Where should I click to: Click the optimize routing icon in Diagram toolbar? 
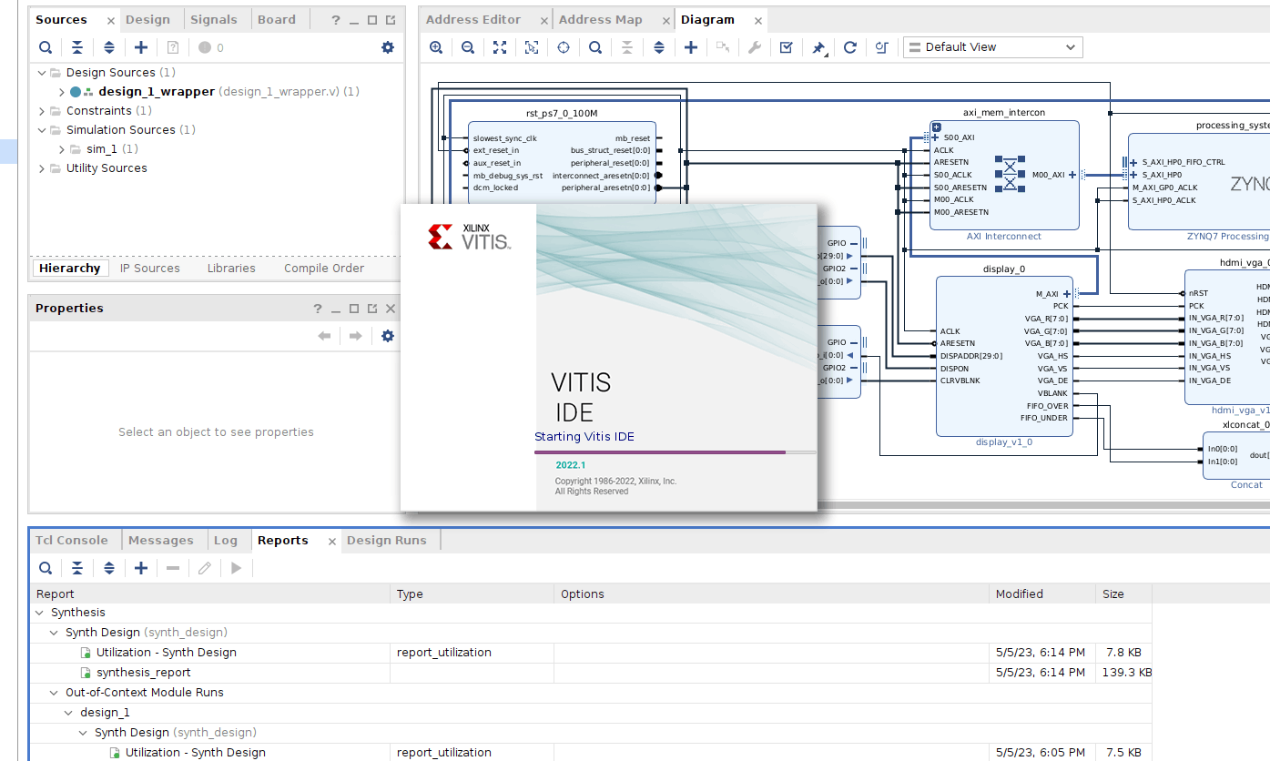pyautogui.click(x=881, y=47)
